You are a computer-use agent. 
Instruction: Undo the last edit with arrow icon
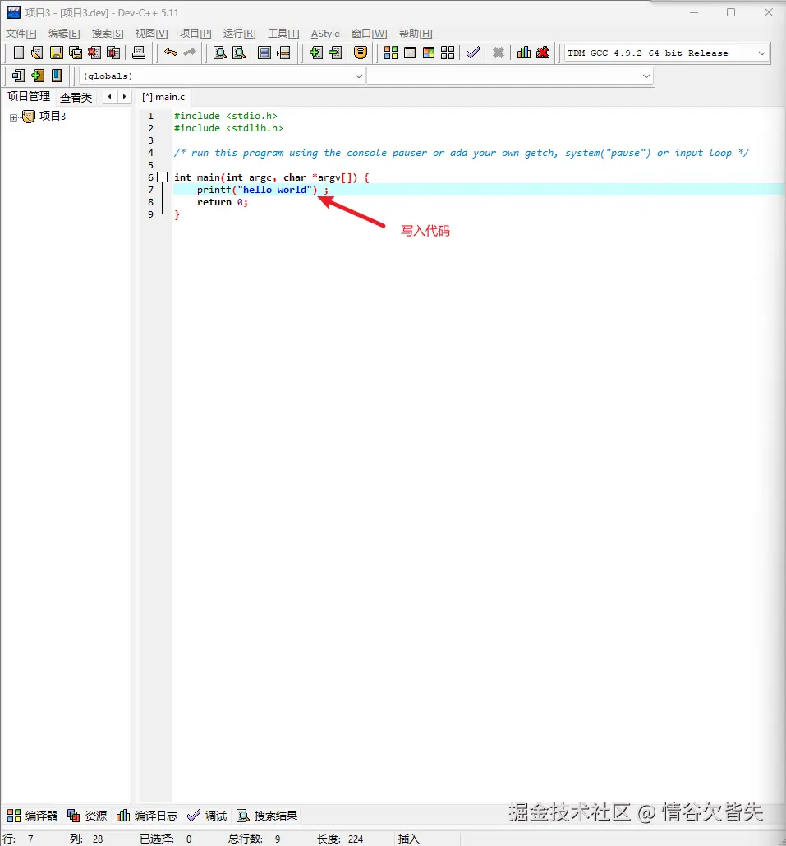tap(171, 53)
